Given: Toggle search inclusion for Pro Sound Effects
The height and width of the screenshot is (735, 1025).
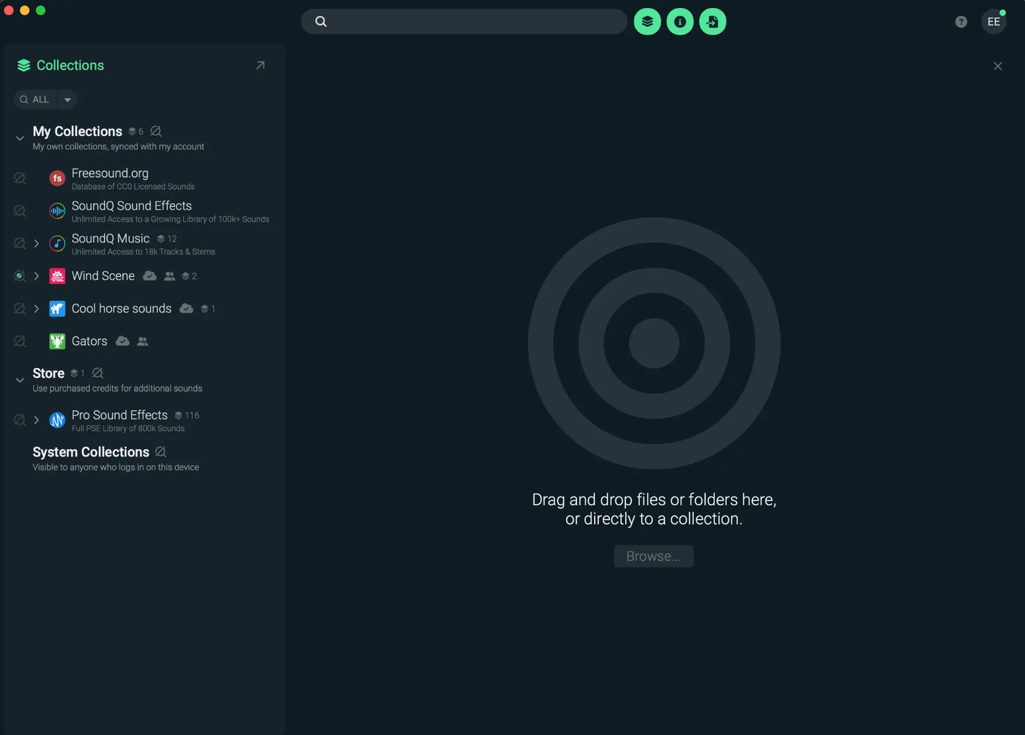Looking at the screenshot, I should 19,420.
